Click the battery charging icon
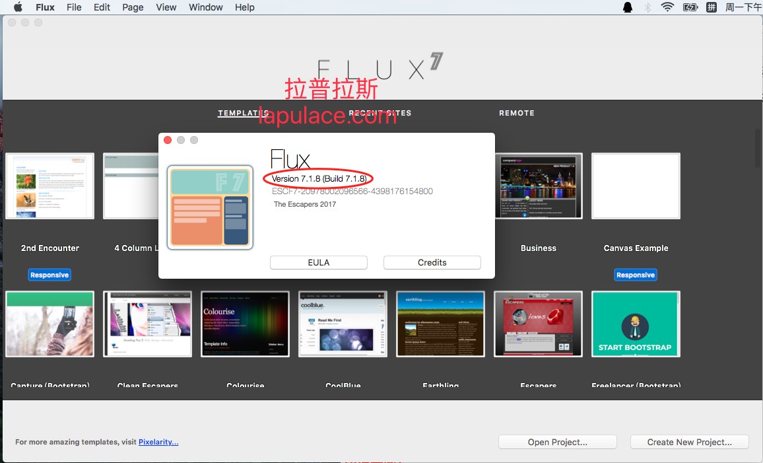The image size is (763, 463). (x=690, y=7)
